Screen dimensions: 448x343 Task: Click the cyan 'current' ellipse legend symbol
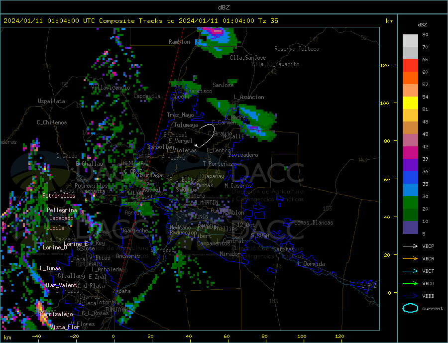410,308
